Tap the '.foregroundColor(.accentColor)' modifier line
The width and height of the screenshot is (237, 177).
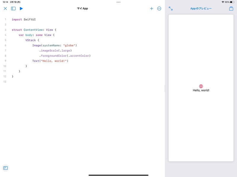tap(65, 56)
